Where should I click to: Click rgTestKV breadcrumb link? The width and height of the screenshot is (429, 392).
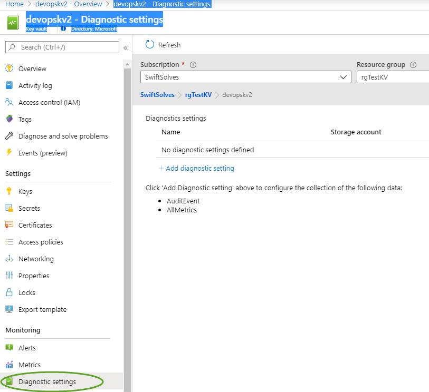pyautogui.click(x=198, y=95)
